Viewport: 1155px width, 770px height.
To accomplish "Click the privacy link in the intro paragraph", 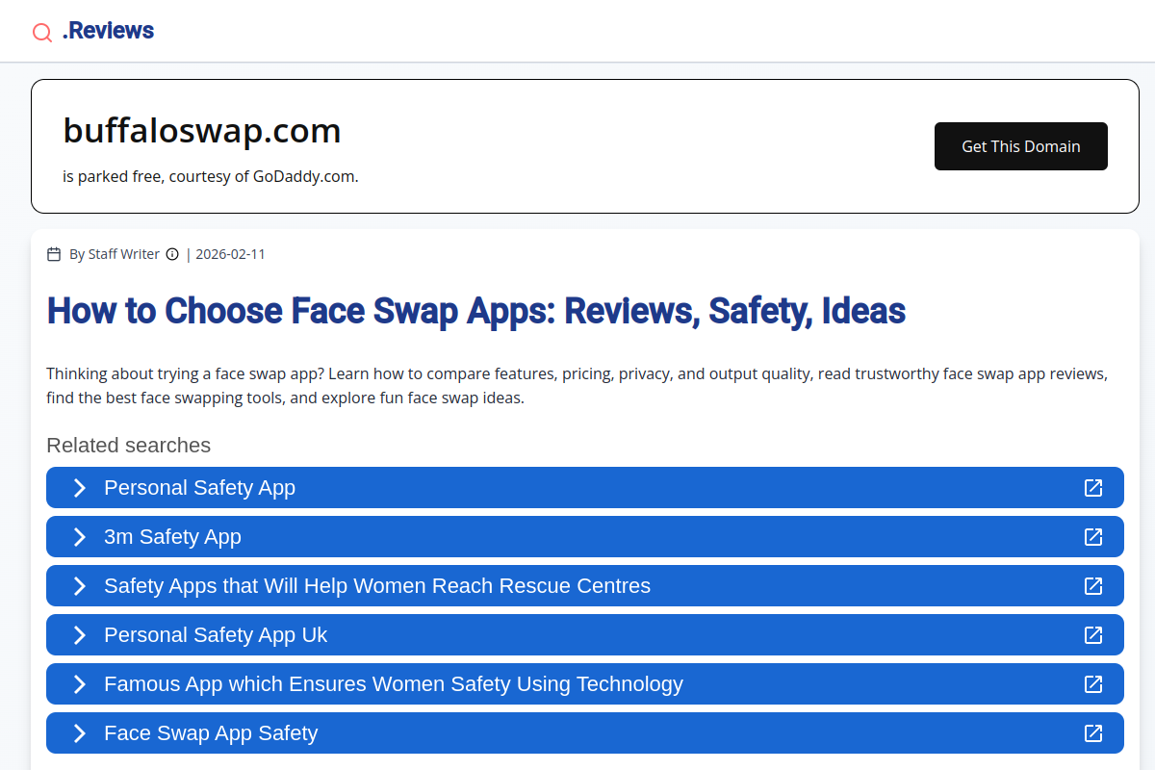I will [644, 373].
